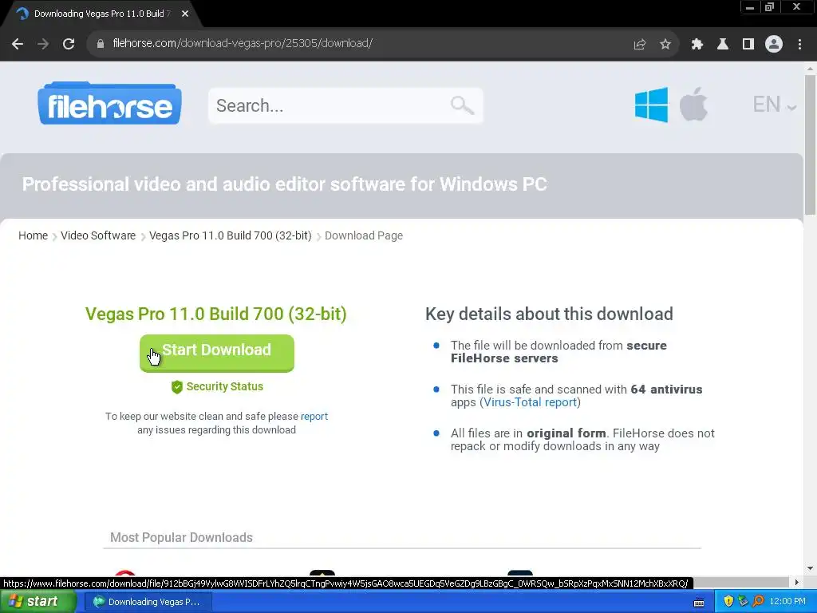The image size is (817, 613).
Task: Click the green Security Status shield icon
Action: [x=177, y=387]
